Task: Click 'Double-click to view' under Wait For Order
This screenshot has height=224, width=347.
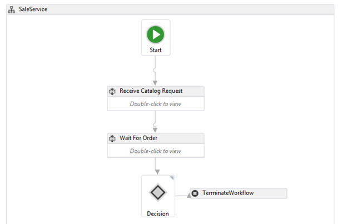Action: tap(155, 151)
